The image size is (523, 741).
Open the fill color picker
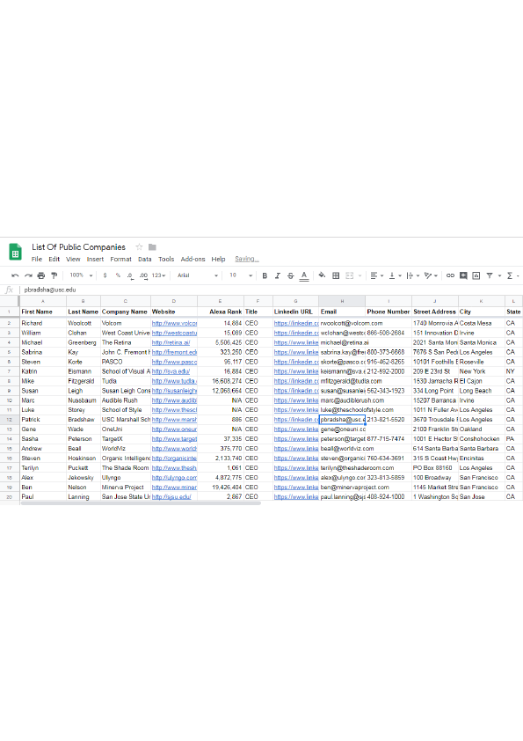pyautogui.click(x=322, y=275)
